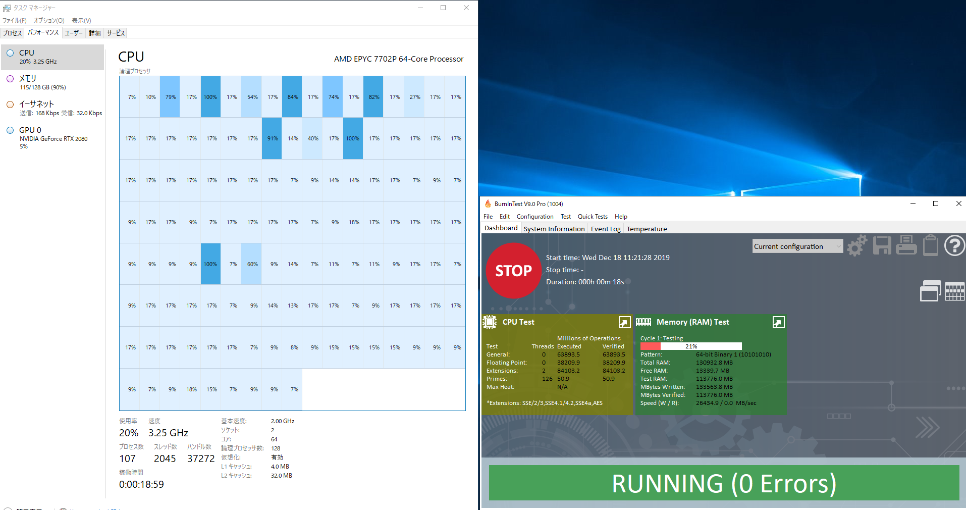The image size is (966, 510).
Task: Switch to the Dashboard tab
Action: click(501, 228)
